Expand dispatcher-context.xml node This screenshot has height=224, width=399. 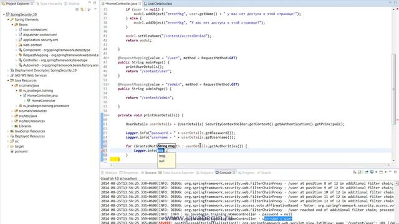tap(17, 35)
